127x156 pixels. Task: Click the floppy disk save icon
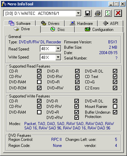[88, 13]
